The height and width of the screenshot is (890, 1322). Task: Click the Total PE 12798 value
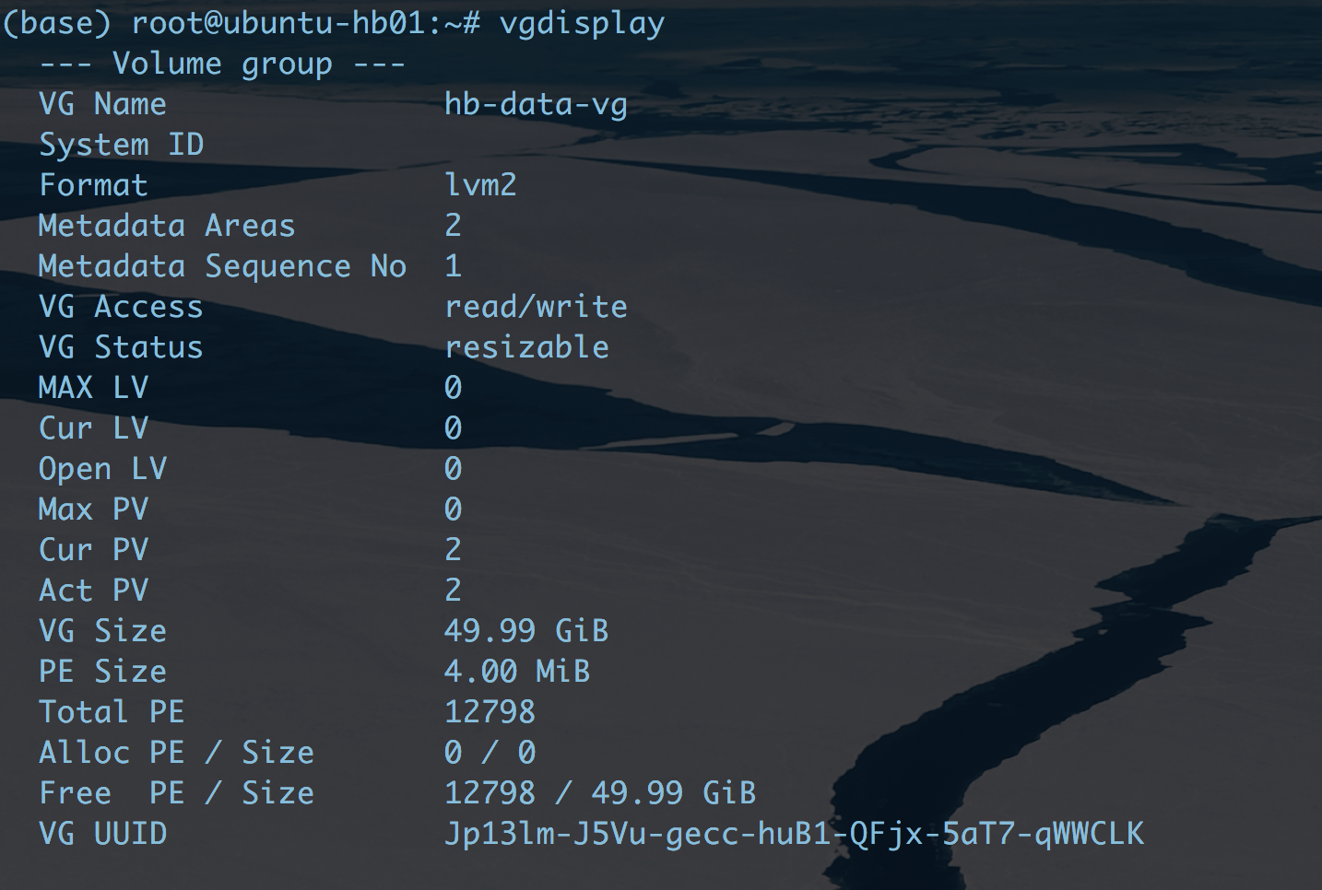pos(490,712)
